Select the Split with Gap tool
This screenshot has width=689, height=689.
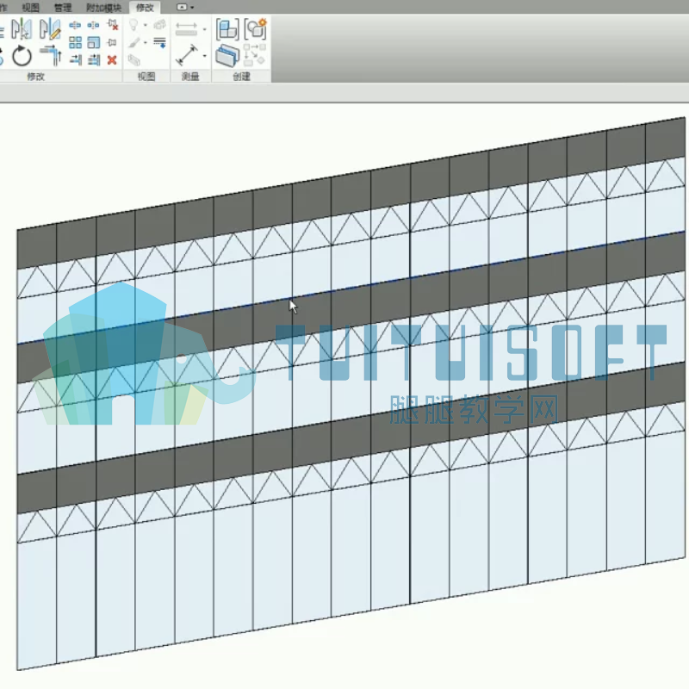(x=93, y=26)
